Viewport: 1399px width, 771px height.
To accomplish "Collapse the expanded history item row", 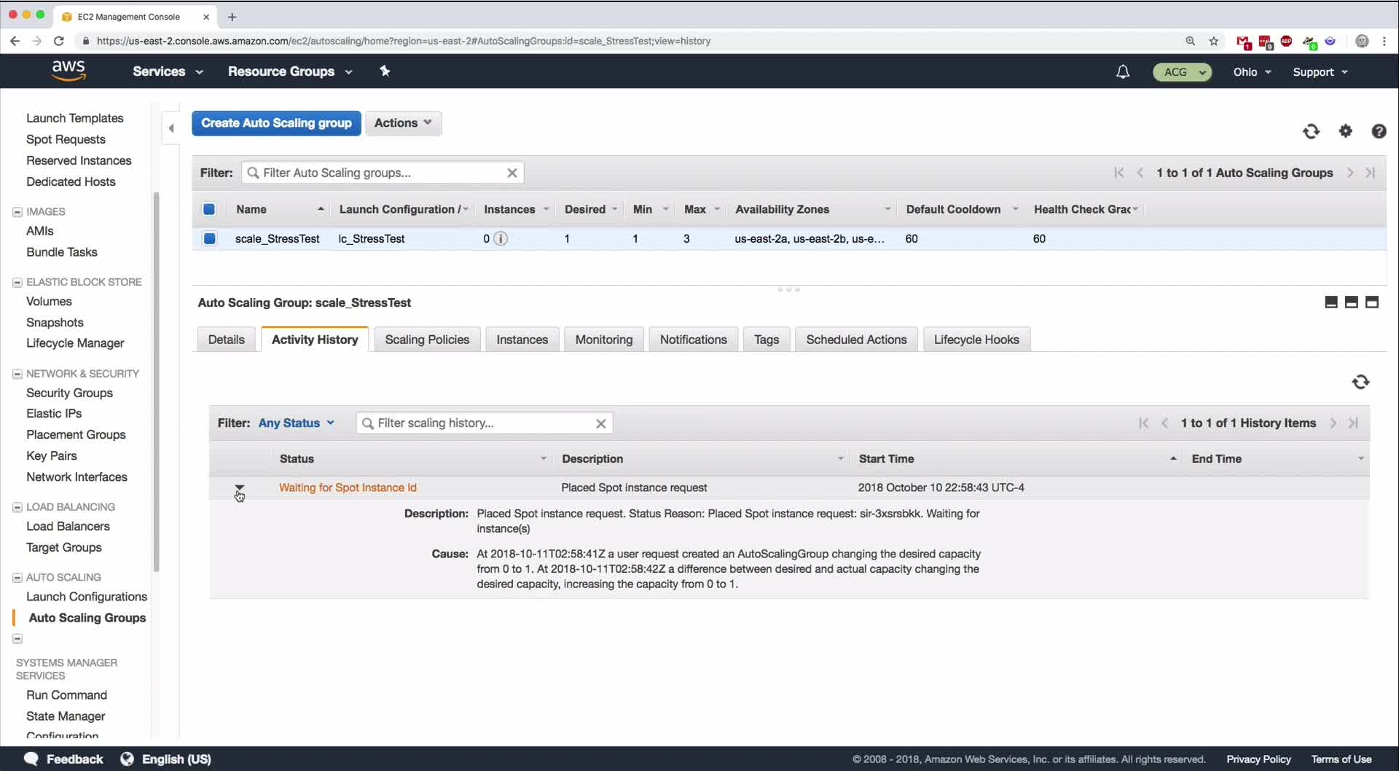I will click(x=239, y=488).
